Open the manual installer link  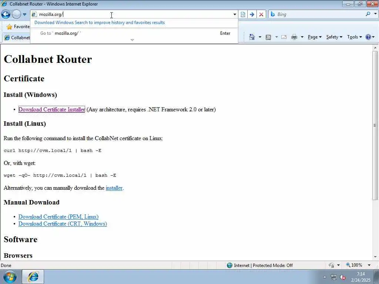114,188
